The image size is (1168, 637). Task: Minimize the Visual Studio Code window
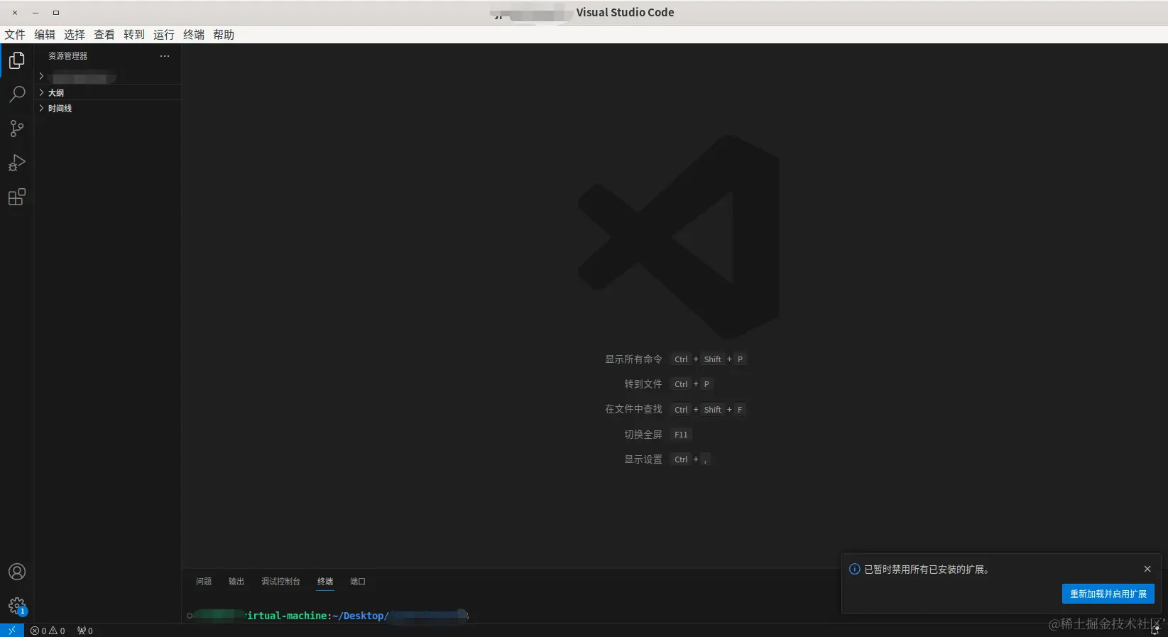coord(36,13)
